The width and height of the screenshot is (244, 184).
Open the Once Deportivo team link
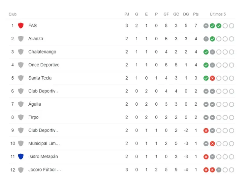click(x=44, y=65)
